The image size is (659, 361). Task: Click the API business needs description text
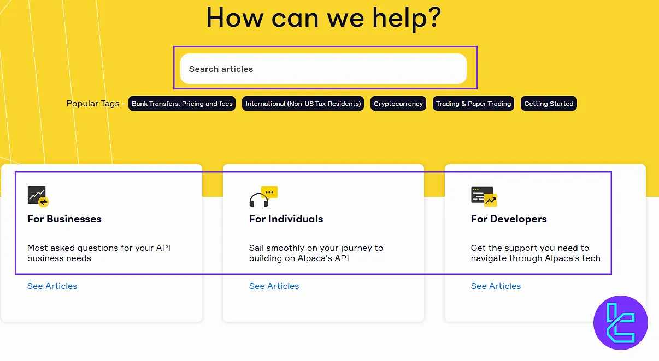pyautogui.click(x=99, y=253)
